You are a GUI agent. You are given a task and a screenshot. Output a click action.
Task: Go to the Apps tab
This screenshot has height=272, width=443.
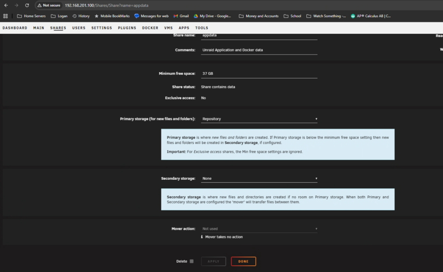[184, 28]
